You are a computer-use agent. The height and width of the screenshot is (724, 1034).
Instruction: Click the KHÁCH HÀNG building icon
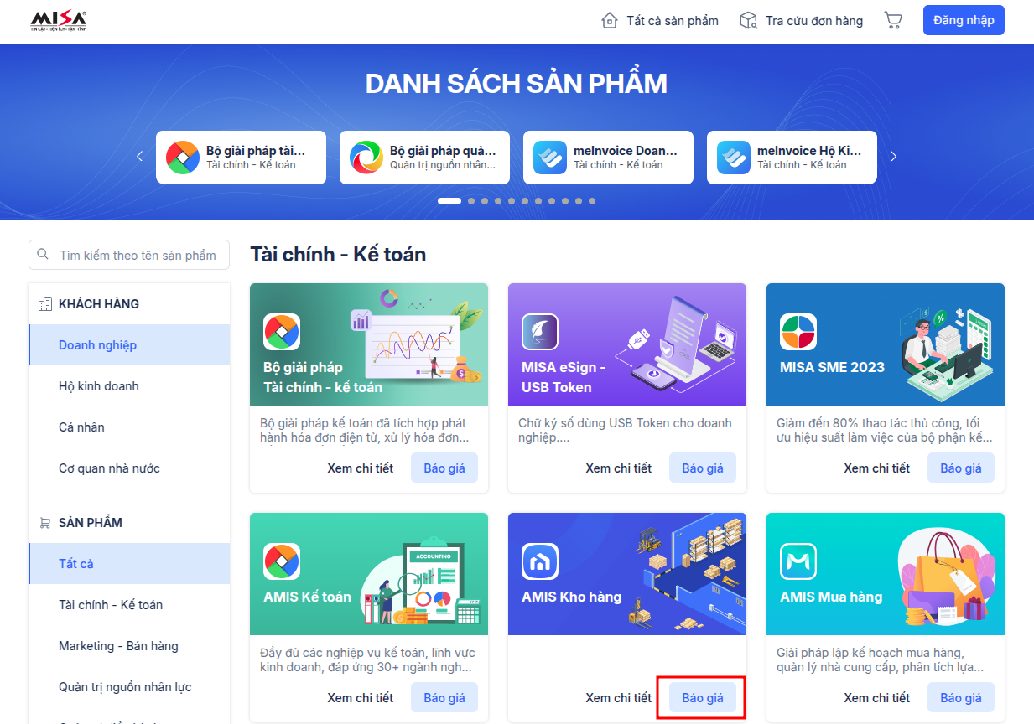coord(45,304)
